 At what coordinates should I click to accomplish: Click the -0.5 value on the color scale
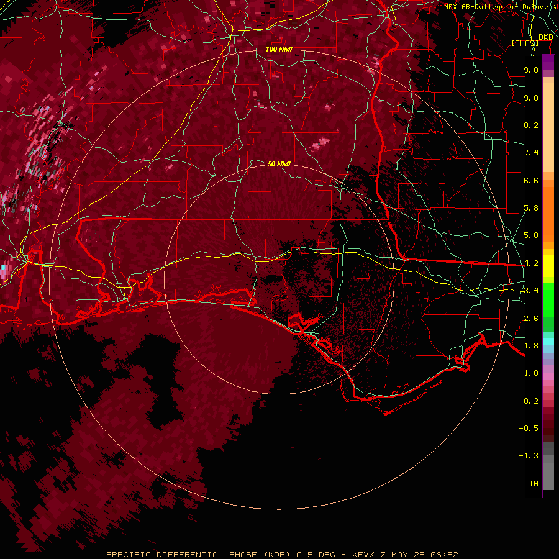point(529,429)
